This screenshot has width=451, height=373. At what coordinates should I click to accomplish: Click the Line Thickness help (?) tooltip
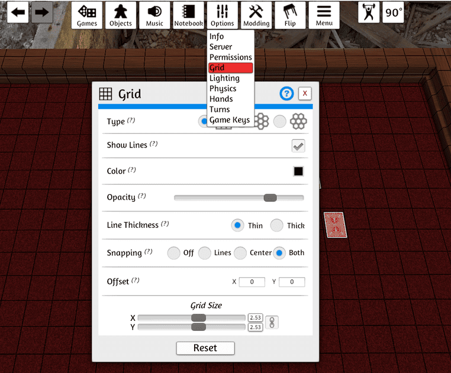(165, 224)
